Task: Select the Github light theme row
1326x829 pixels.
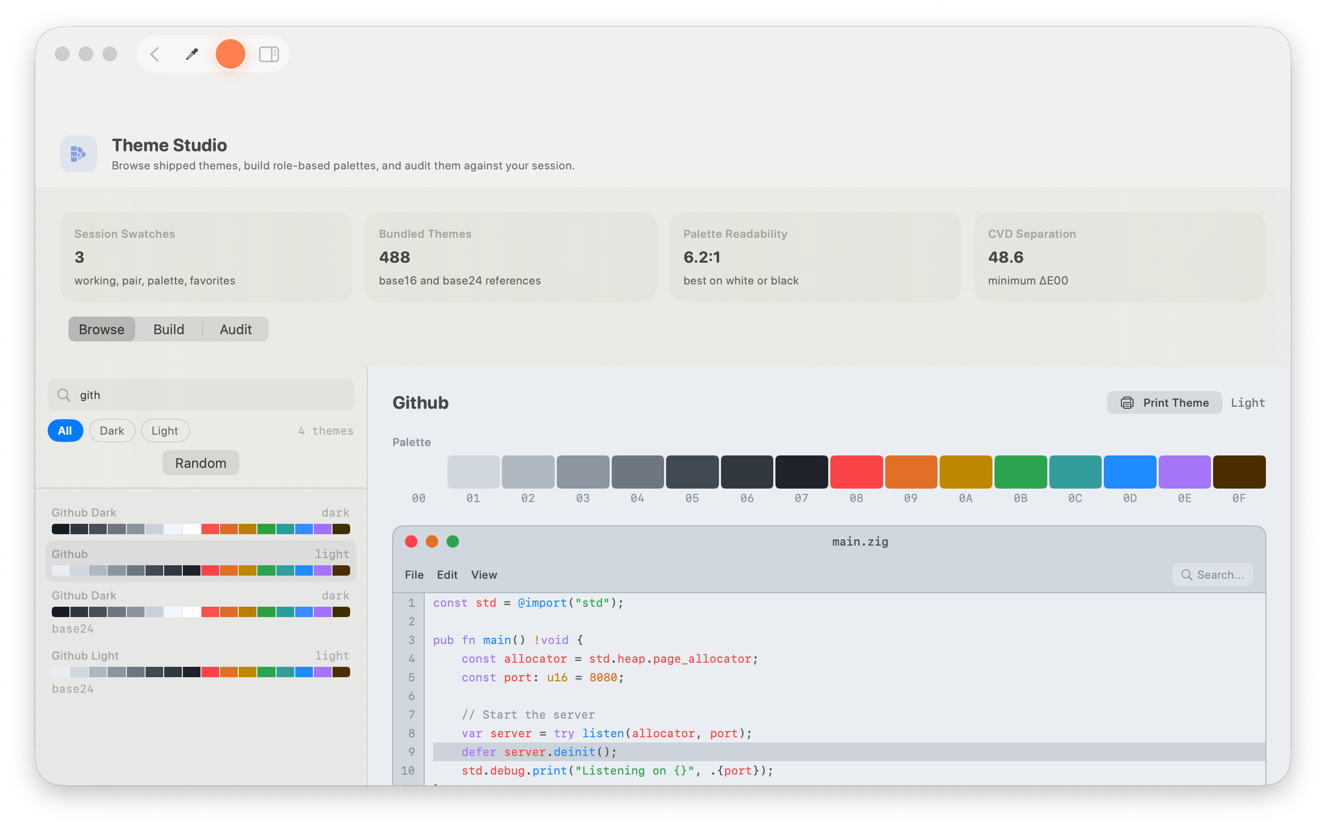Action: click(x=201, y=562)
